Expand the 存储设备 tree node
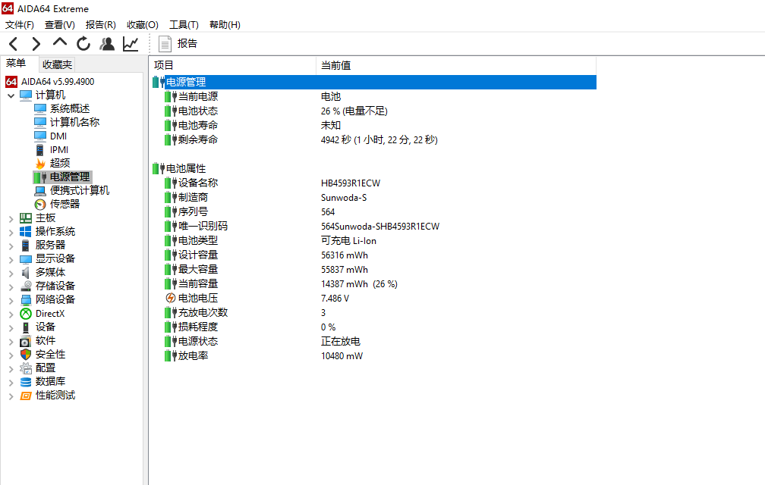This screenshot has height=485, width=765. point(11,287)
